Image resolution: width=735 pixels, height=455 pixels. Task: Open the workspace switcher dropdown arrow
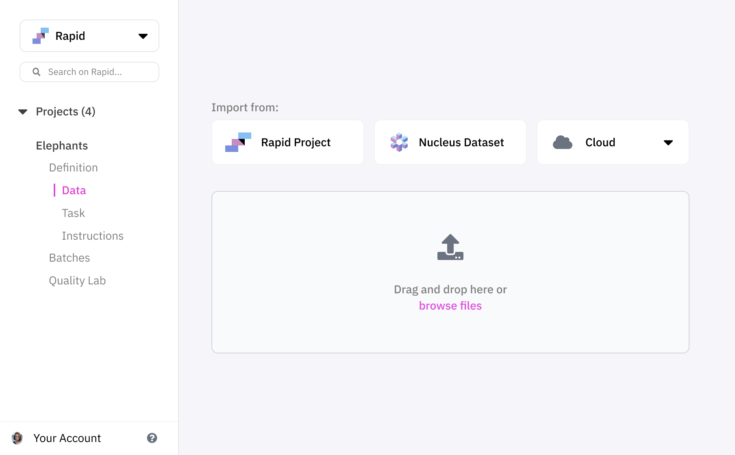click(x=142, y=36)
